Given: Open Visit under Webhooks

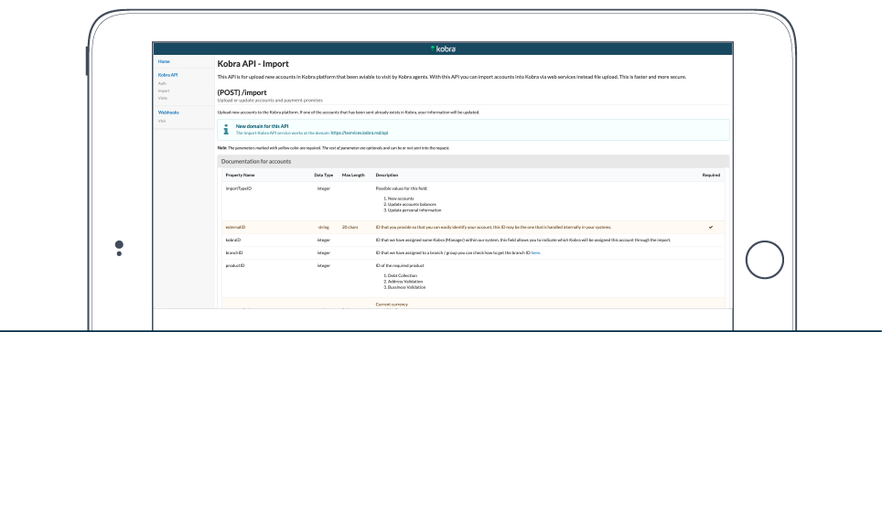Looking at the screenshot, I should point(162,121).
